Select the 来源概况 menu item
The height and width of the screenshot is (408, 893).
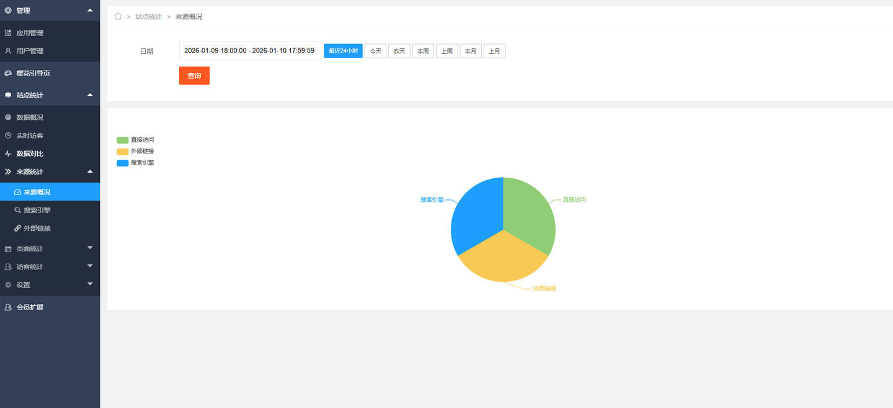(x=50, y=192)
